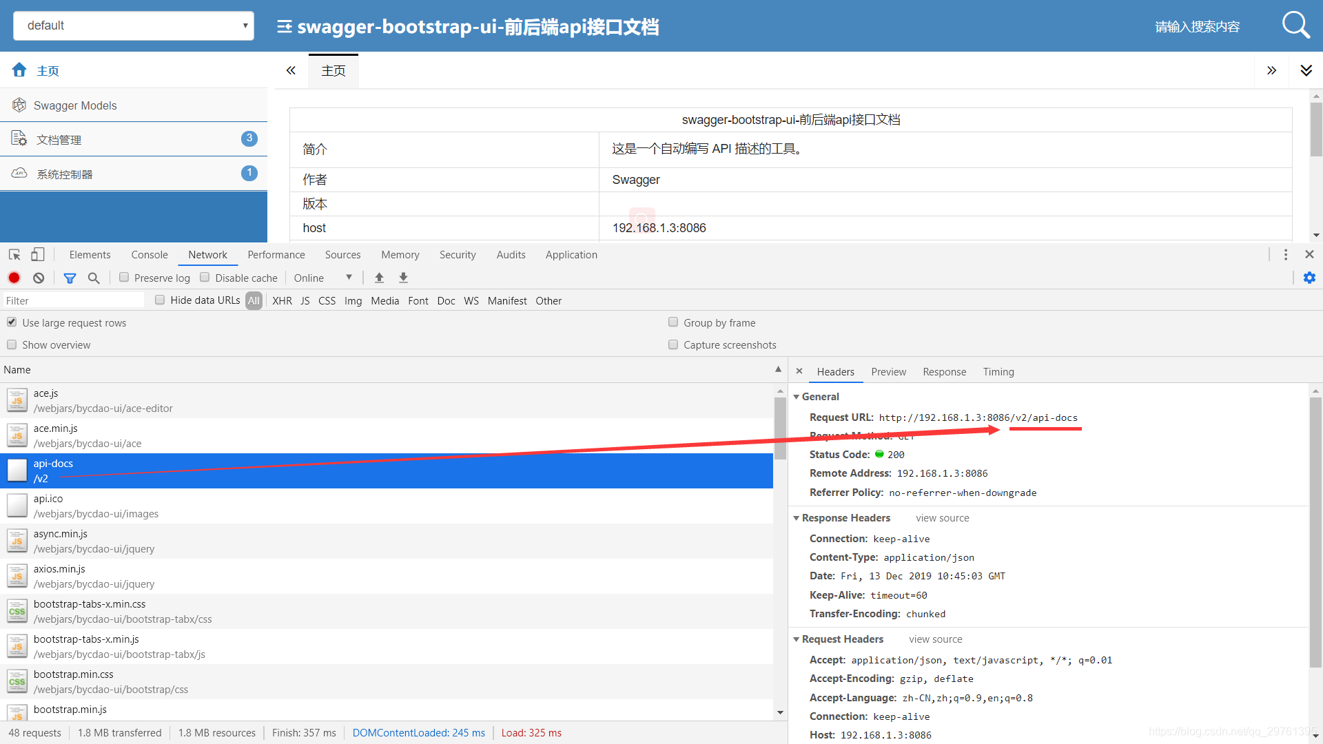The width and height of the screenshot is (1323, 744).
Task: Click the export HAR download arrow
Action: (403, 278)
